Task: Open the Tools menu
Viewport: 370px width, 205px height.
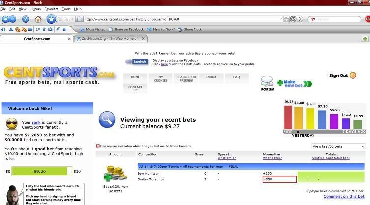Action: tap(66, 9)
